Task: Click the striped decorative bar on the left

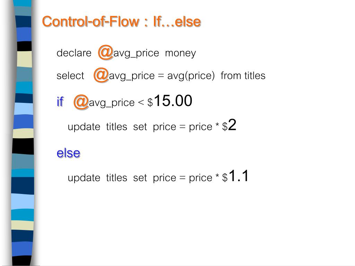Action: 23,133
